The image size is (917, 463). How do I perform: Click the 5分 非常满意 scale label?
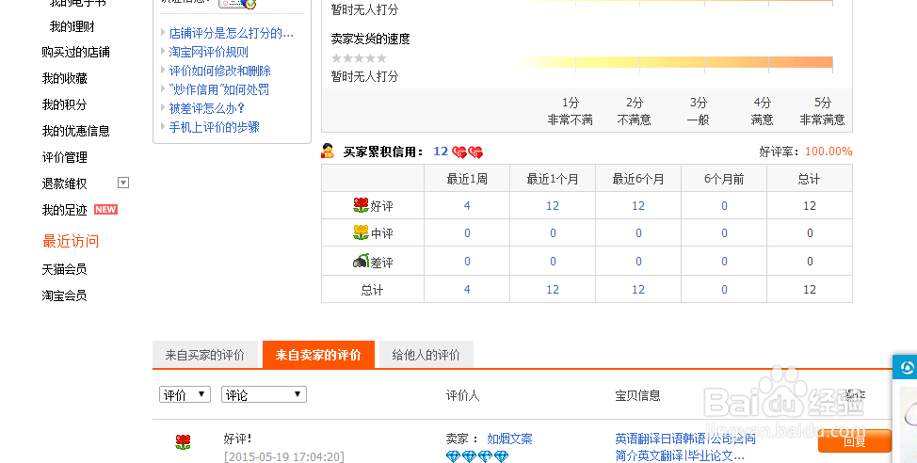822,111
